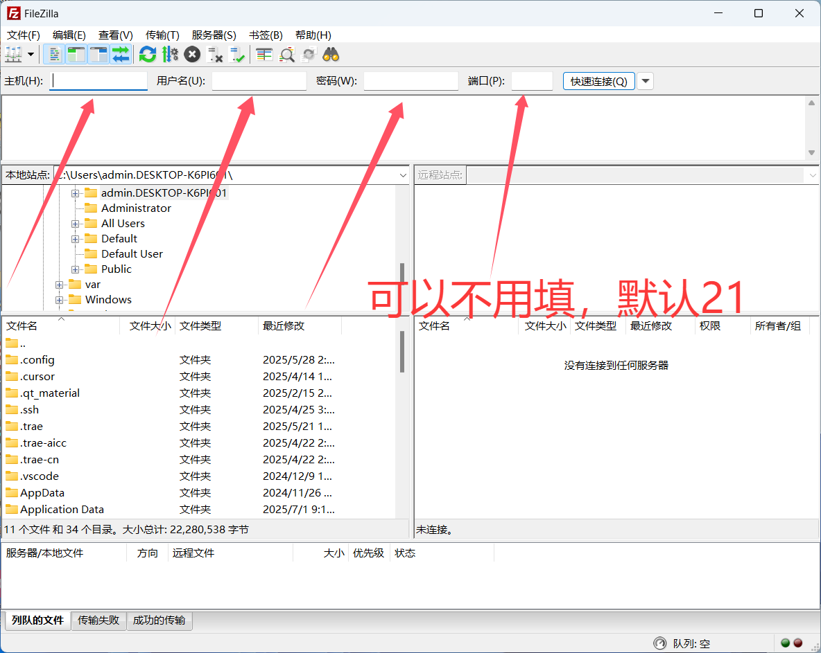The height and width of the screenshot is (653, 821).
Task: Toggle message log display
Action: point(54,55)
